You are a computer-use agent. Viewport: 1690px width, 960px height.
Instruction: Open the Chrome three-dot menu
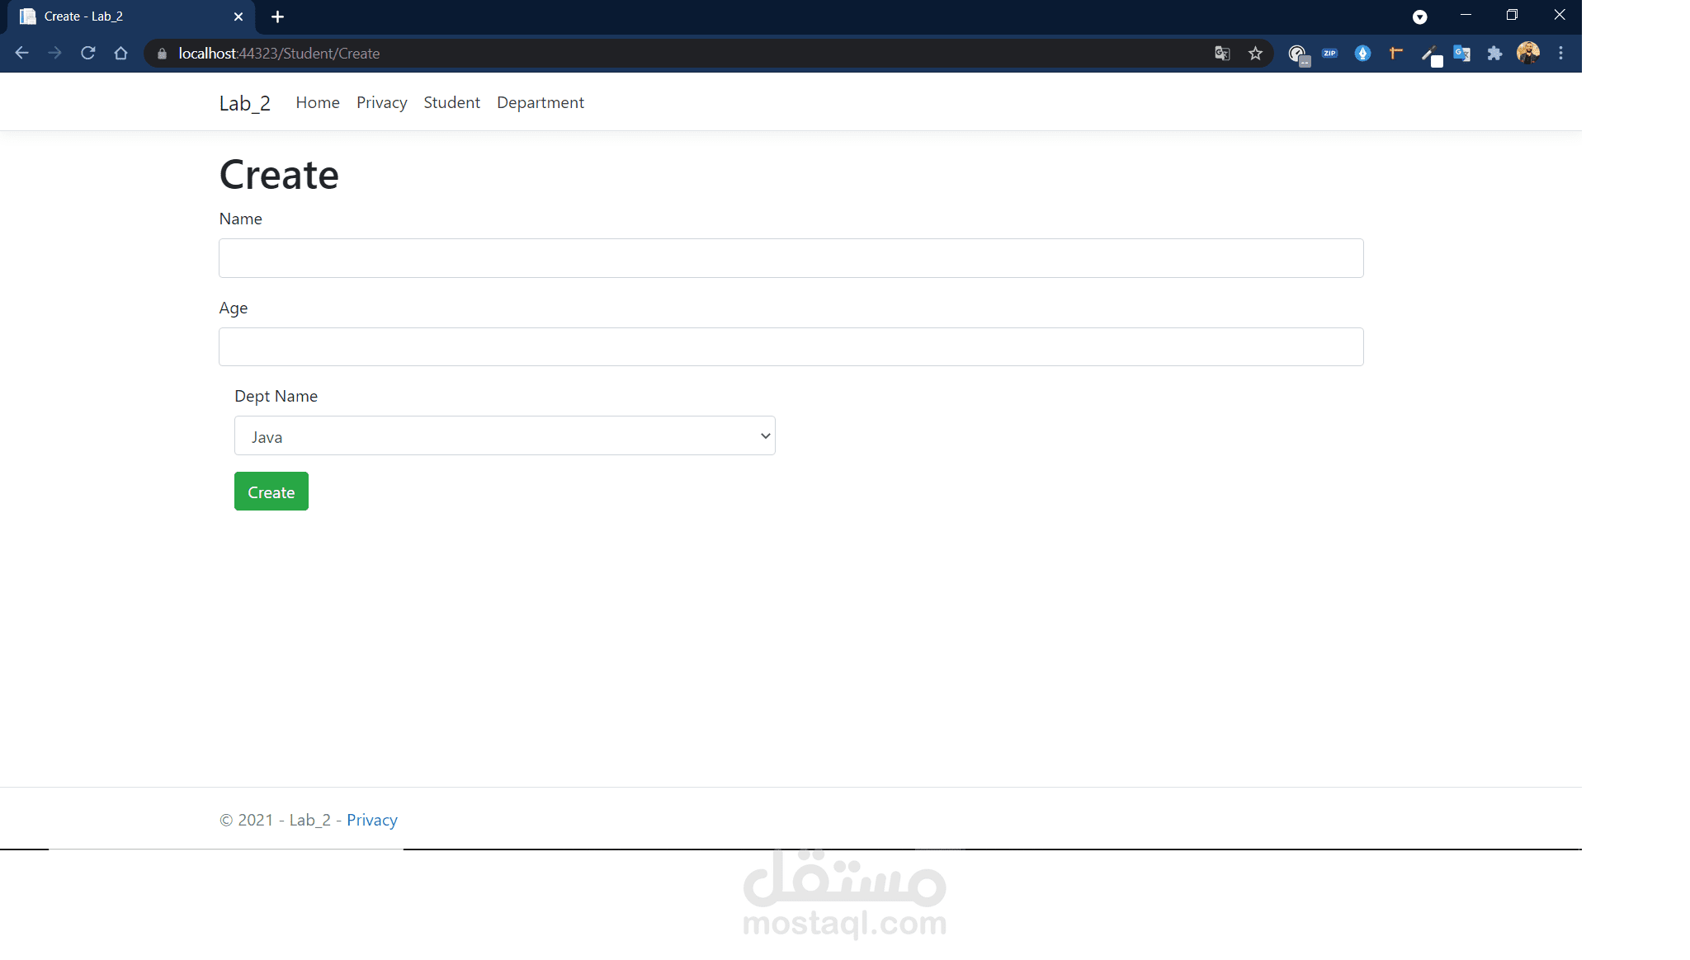point(1560,54)
